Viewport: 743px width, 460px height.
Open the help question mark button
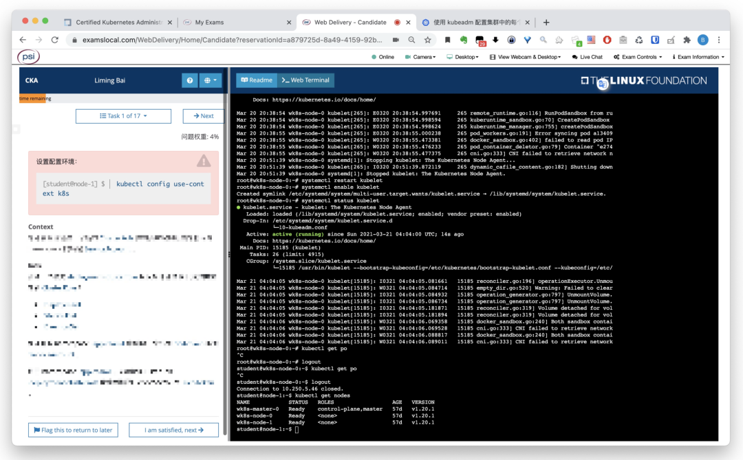pyautogui.click(x=190, y=80)
